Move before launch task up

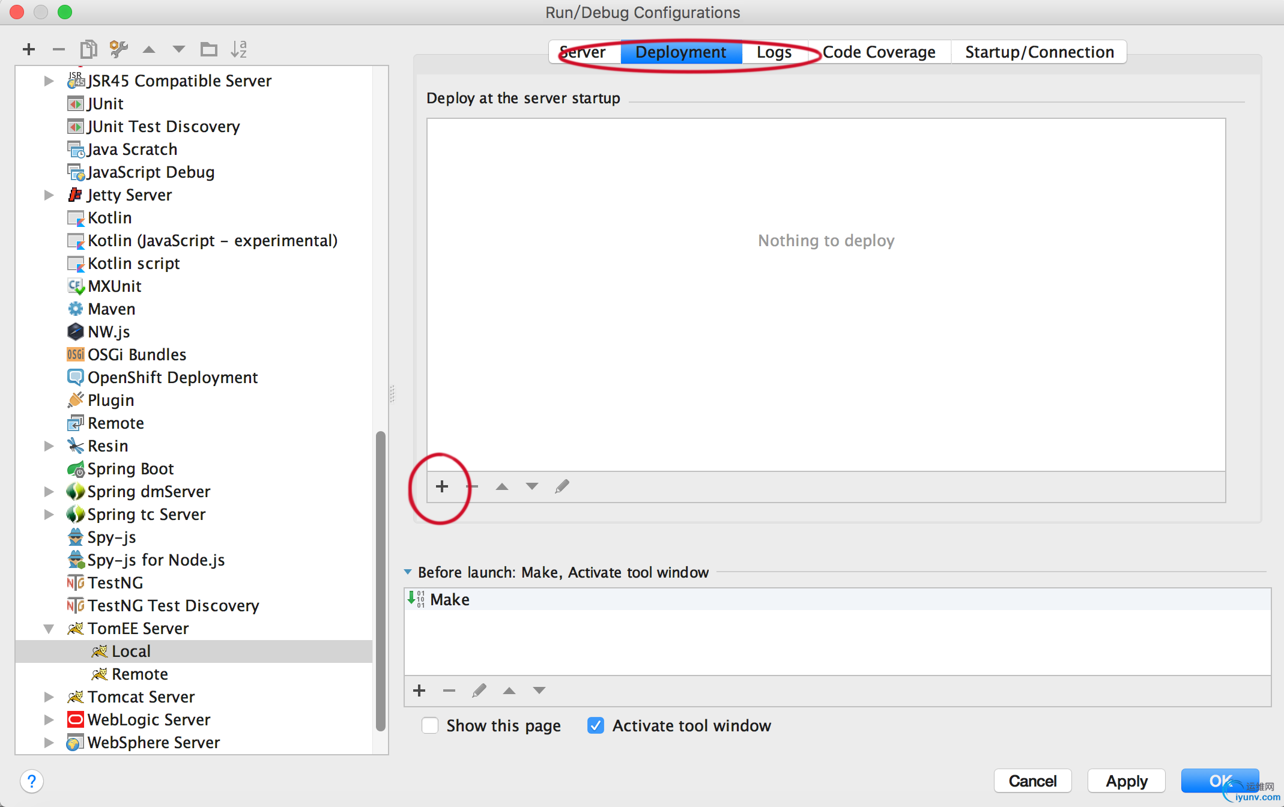(509, 691)
